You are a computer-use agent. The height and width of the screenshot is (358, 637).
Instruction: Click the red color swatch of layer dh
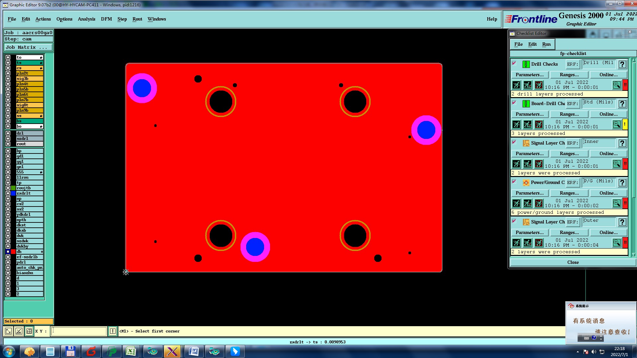click(x=13, y=252)
